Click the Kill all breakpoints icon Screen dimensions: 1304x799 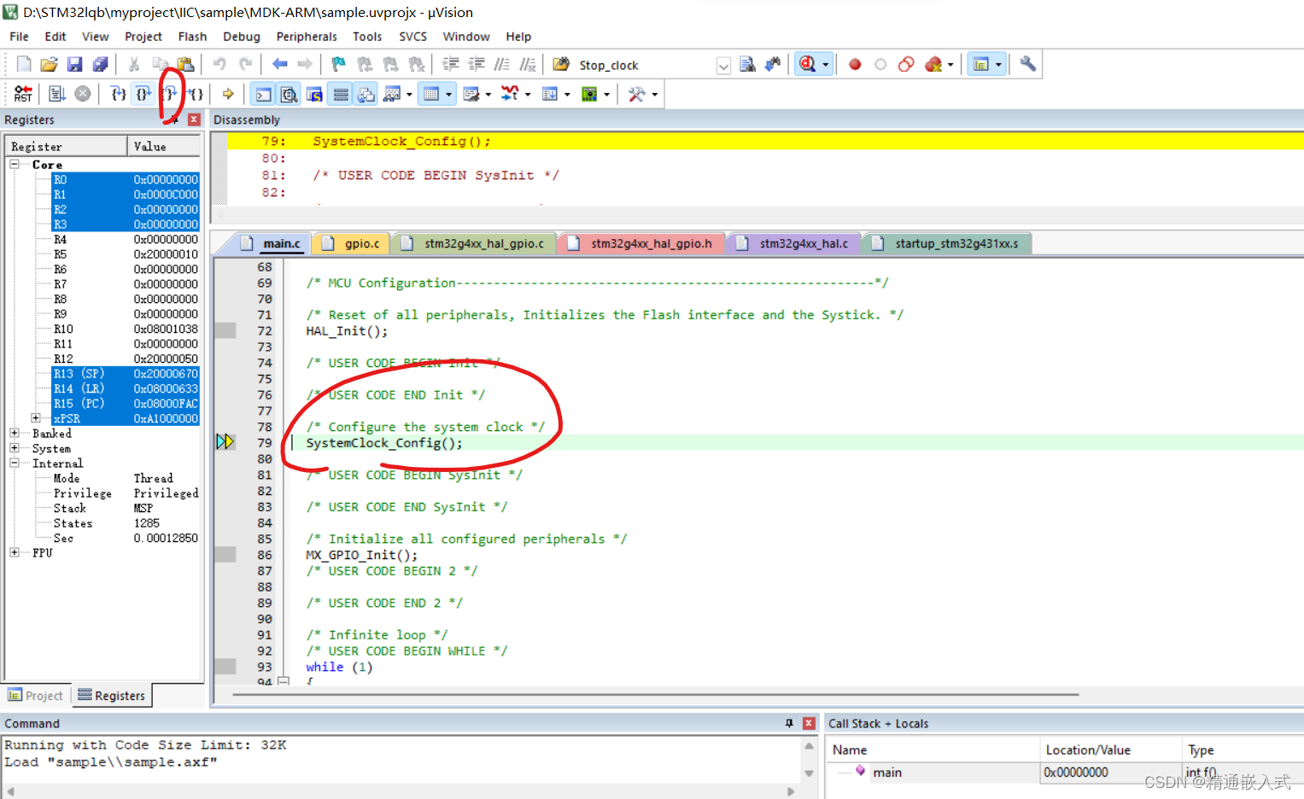click(x=933, y=64)
